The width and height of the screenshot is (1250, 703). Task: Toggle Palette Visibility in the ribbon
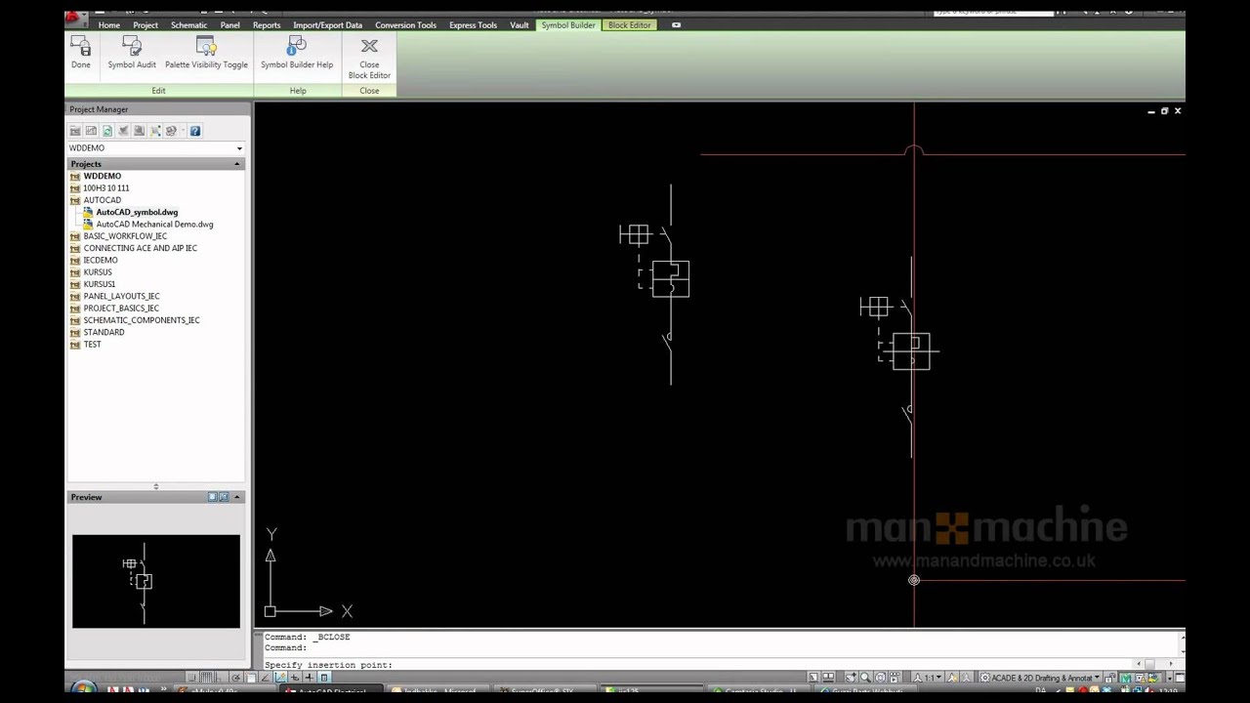[x=206, y=53]
